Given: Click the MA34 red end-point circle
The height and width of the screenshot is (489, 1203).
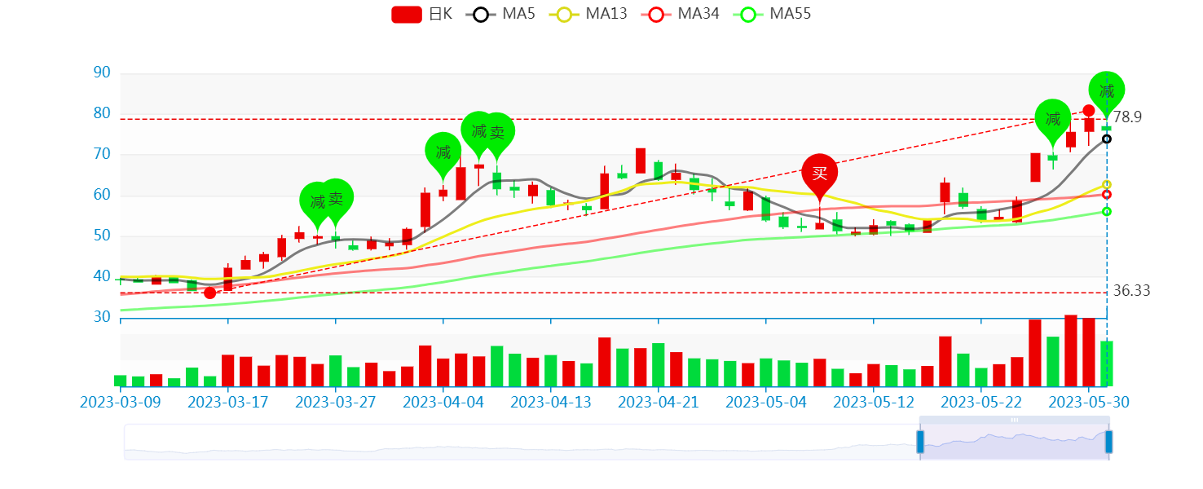Looking at the screenshot, I should coord(1107,195).
